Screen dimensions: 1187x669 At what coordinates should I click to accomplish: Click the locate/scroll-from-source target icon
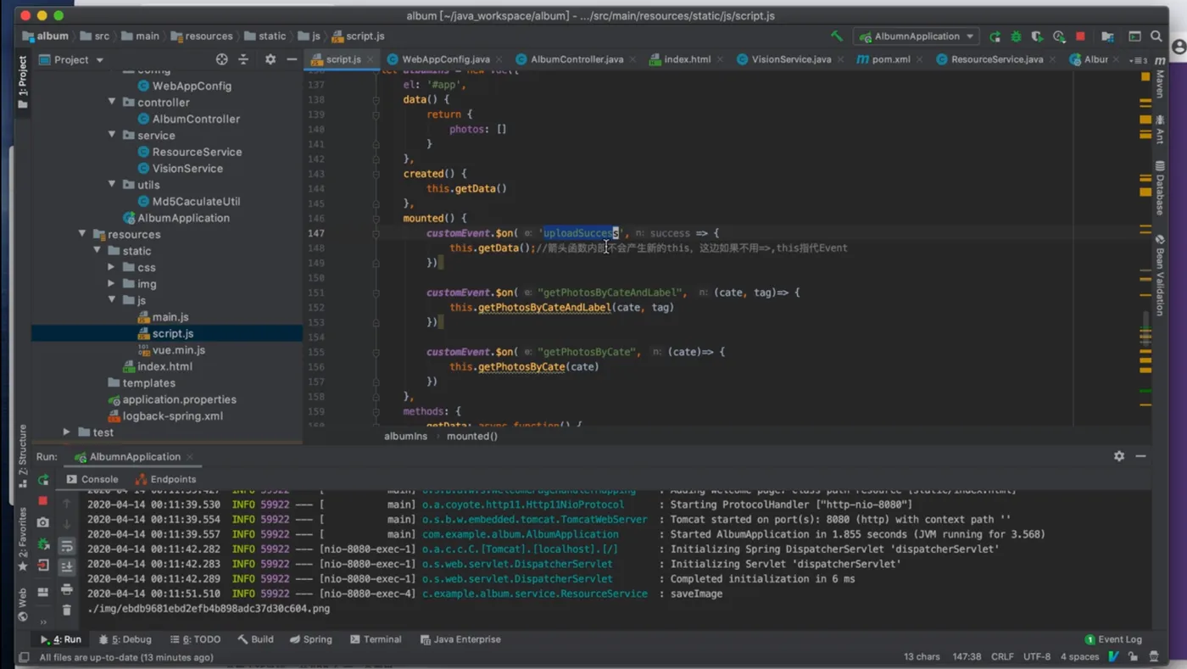tap(222, 59)
